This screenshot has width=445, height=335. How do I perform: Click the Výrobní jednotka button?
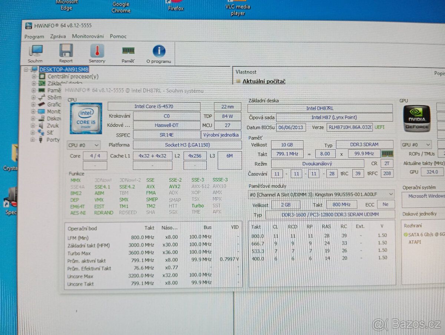click(x=221, y=135)
